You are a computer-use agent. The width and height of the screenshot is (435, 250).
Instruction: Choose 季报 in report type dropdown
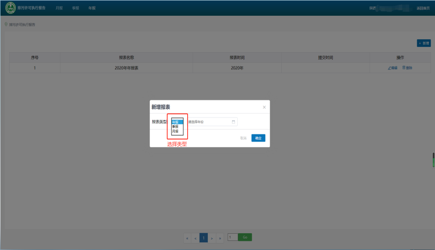pos(176,127)
